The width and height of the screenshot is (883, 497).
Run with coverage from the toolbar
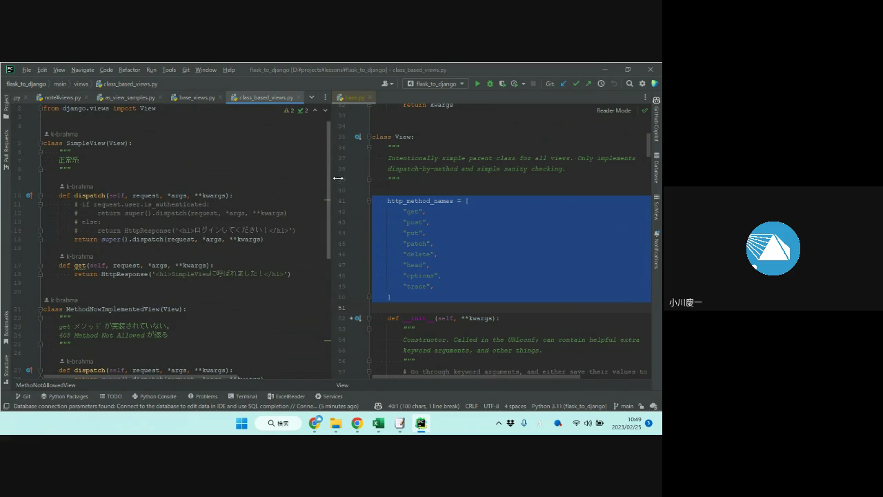(502, 84)
